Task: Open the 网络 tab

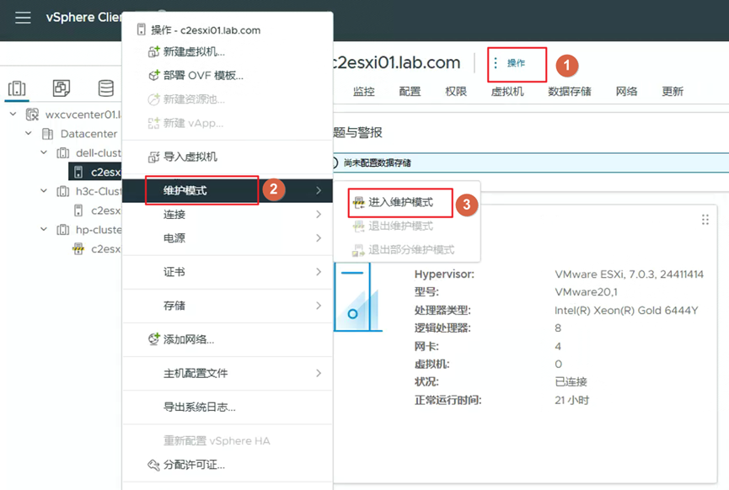Action: tap(626, 92)
